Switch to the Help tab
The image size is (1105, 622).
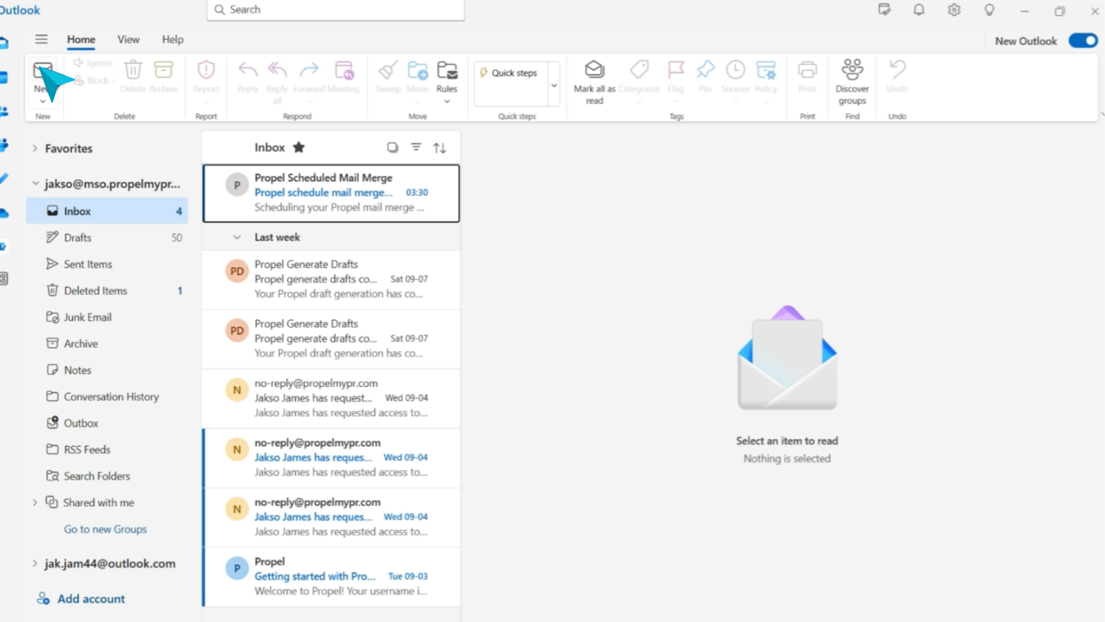[173, 40]
